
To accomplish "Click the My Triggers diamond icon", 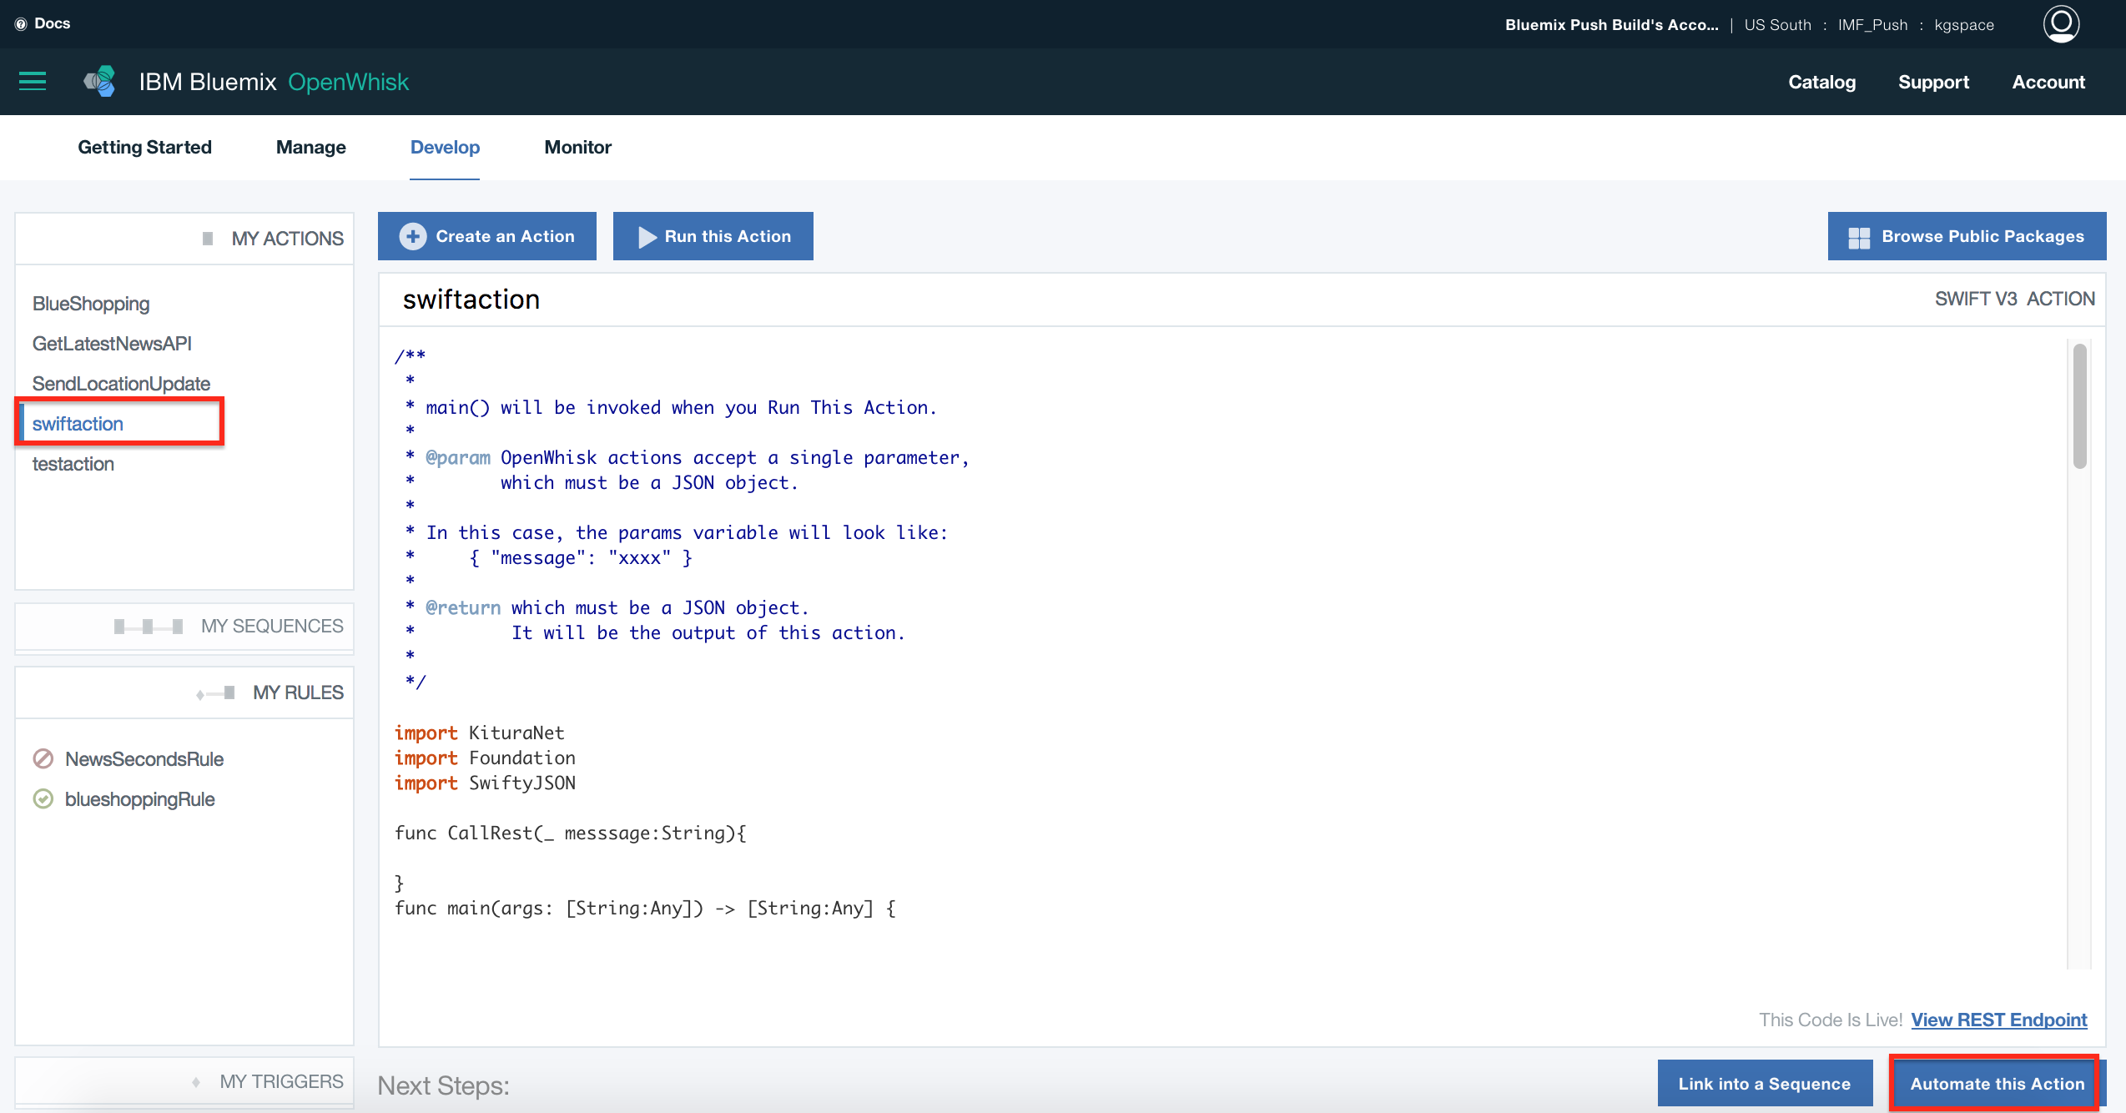I will (196, 1082).
